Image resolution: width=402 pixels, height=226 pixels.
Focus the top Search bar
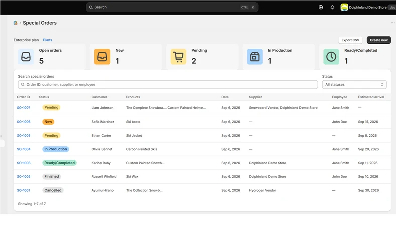(x=172, y=7)
